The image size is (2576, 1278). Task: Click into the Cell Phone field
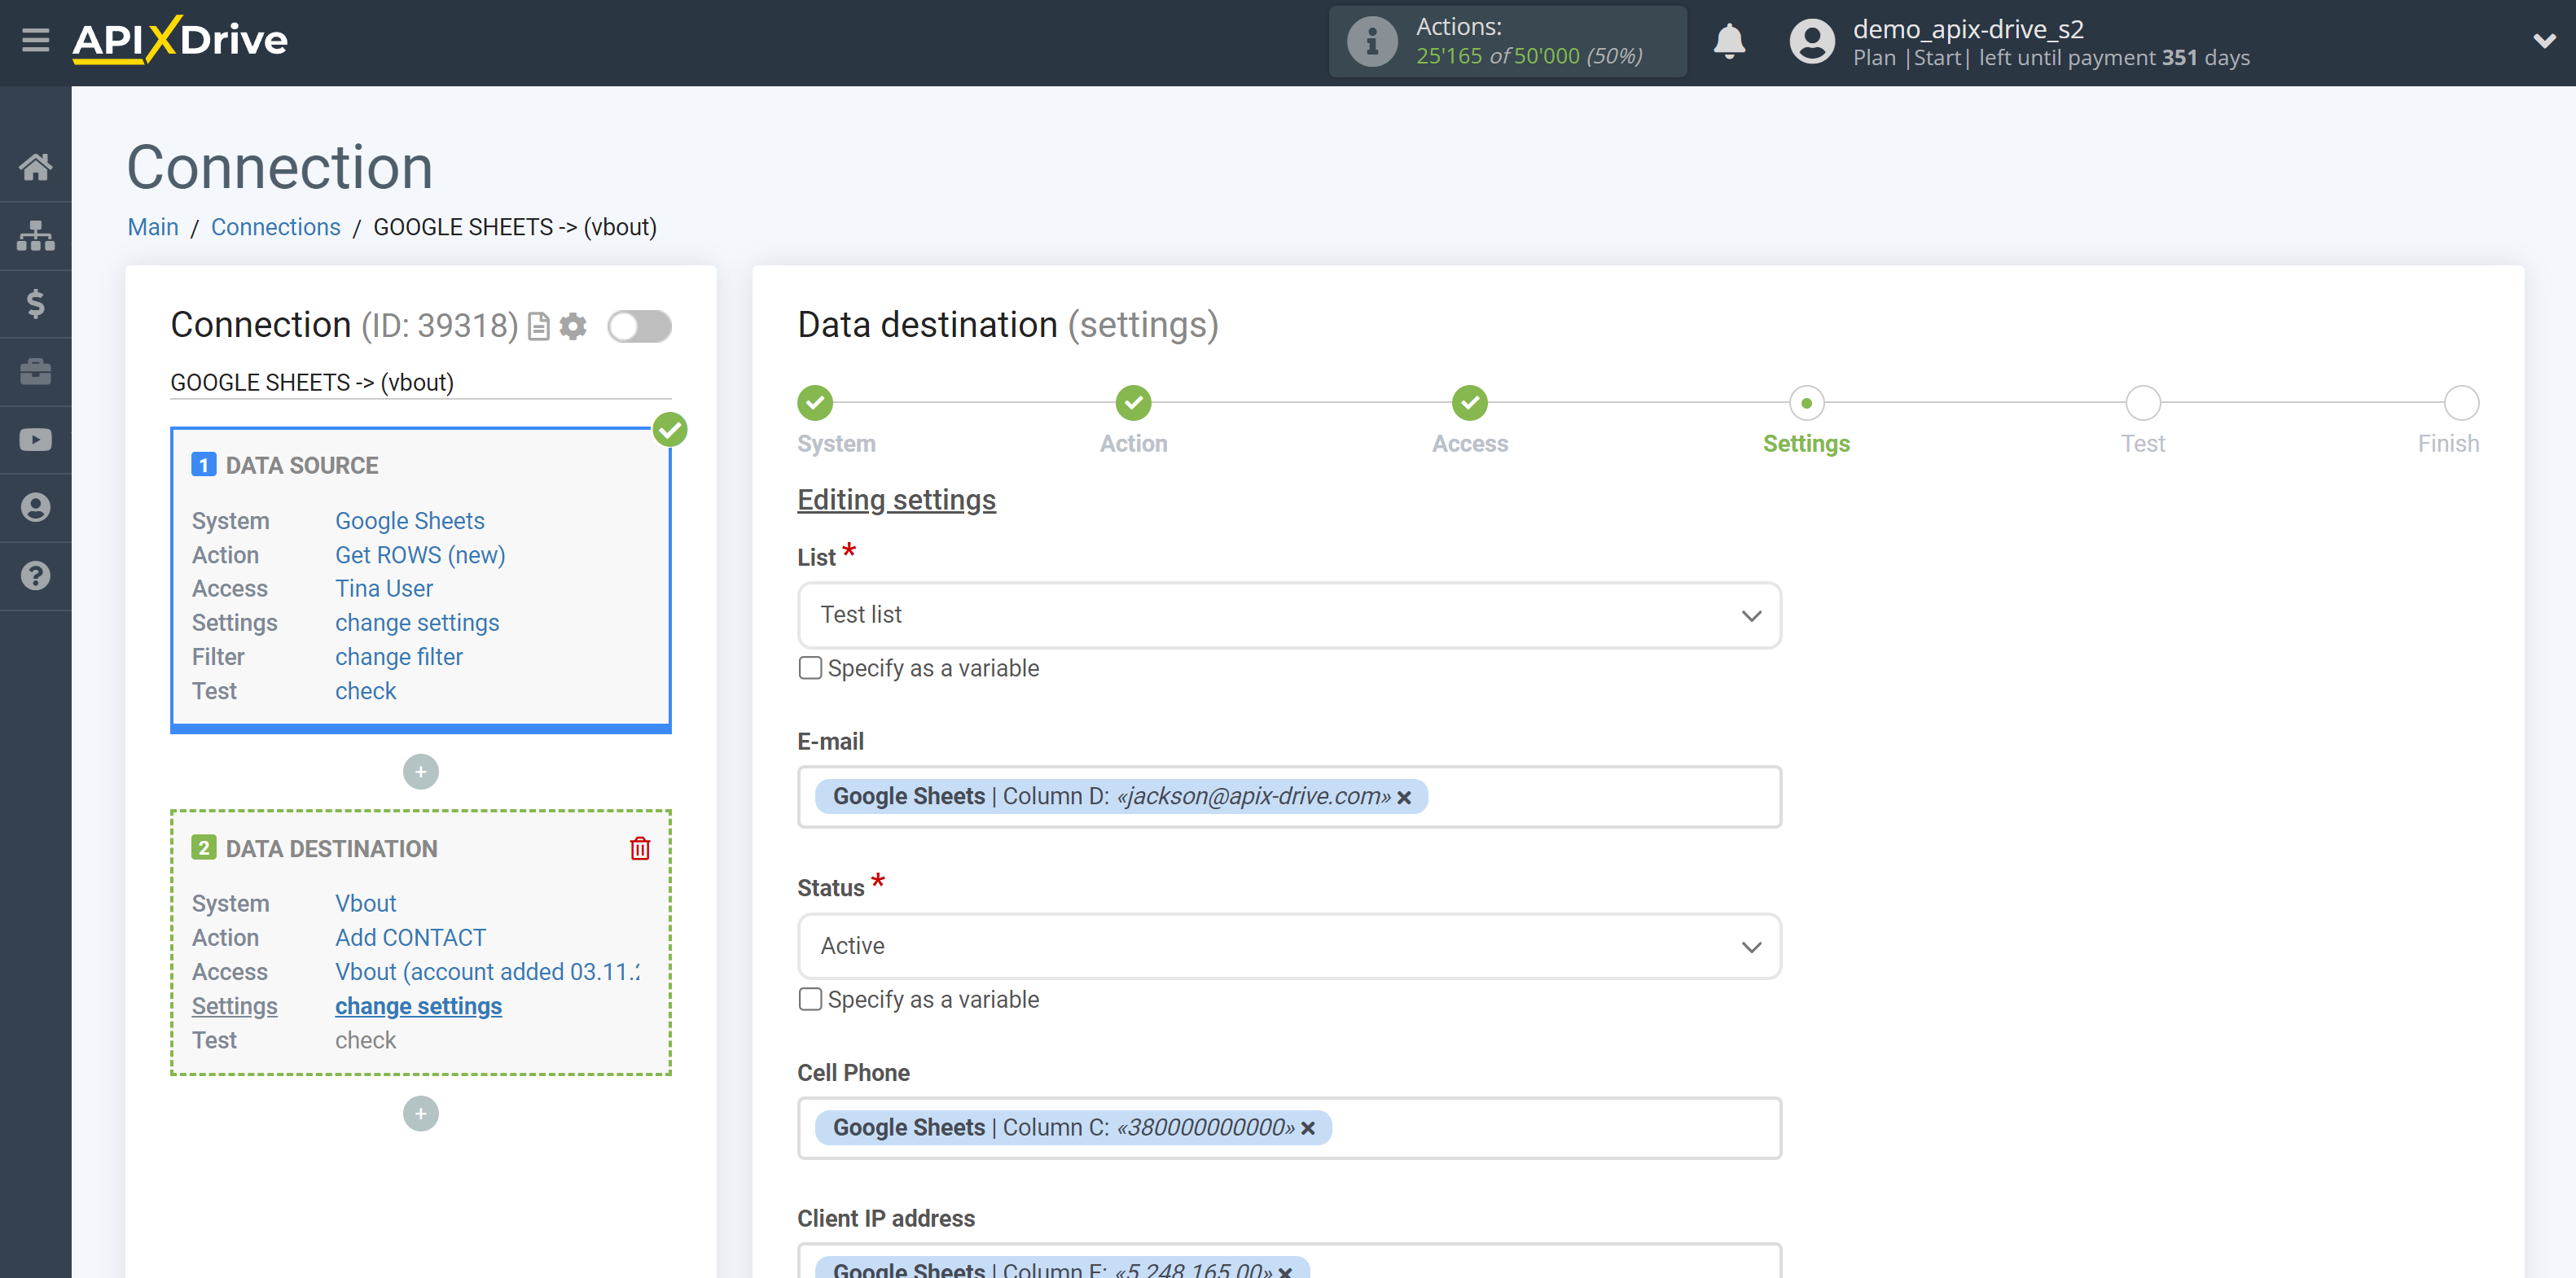point(1289,1128)
